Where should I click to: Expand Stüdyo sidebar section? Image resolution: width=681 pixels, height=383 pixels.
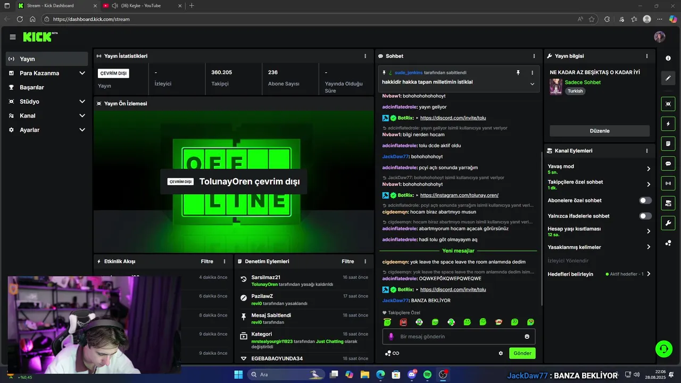point(82,101)
